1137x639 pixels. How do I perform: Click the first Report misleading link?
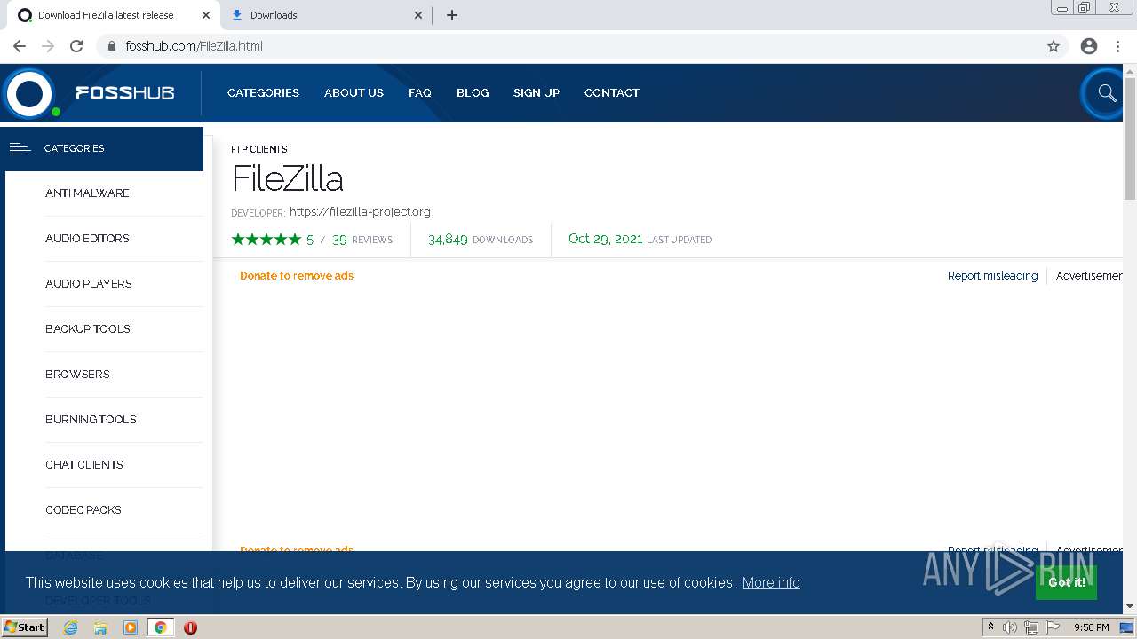[x=992, y=276]
